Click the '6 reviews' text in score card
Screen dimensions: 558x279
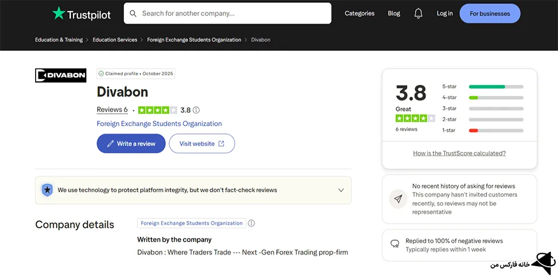point(406,129)
